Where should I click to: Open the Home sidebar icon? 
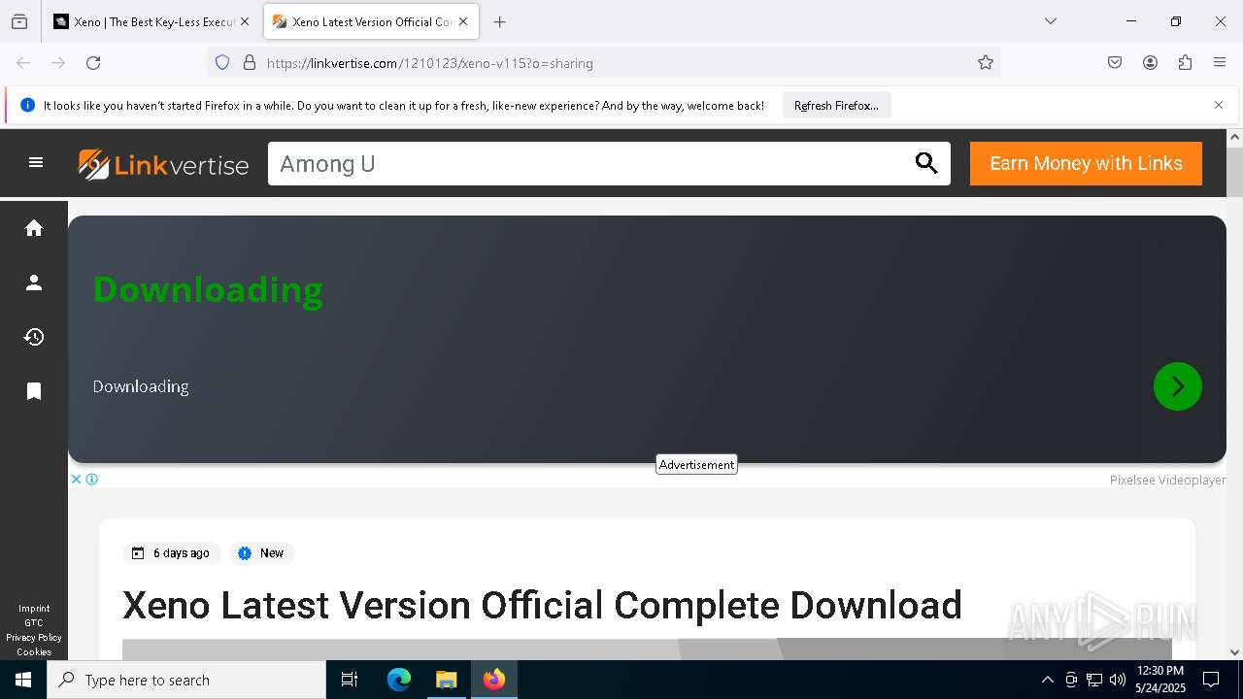click(x=34, y=228)
